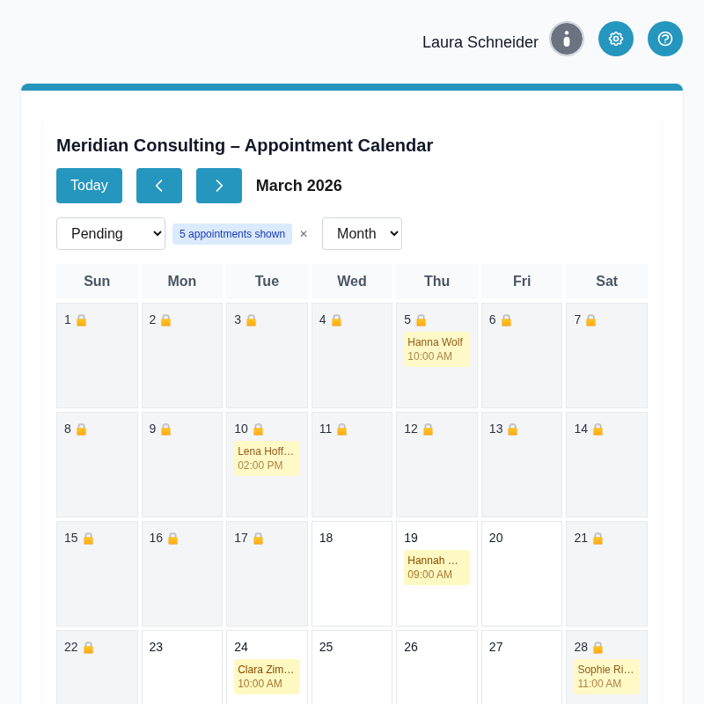Open the help chat icon
704x704 pixels.
tap(665, 39)
